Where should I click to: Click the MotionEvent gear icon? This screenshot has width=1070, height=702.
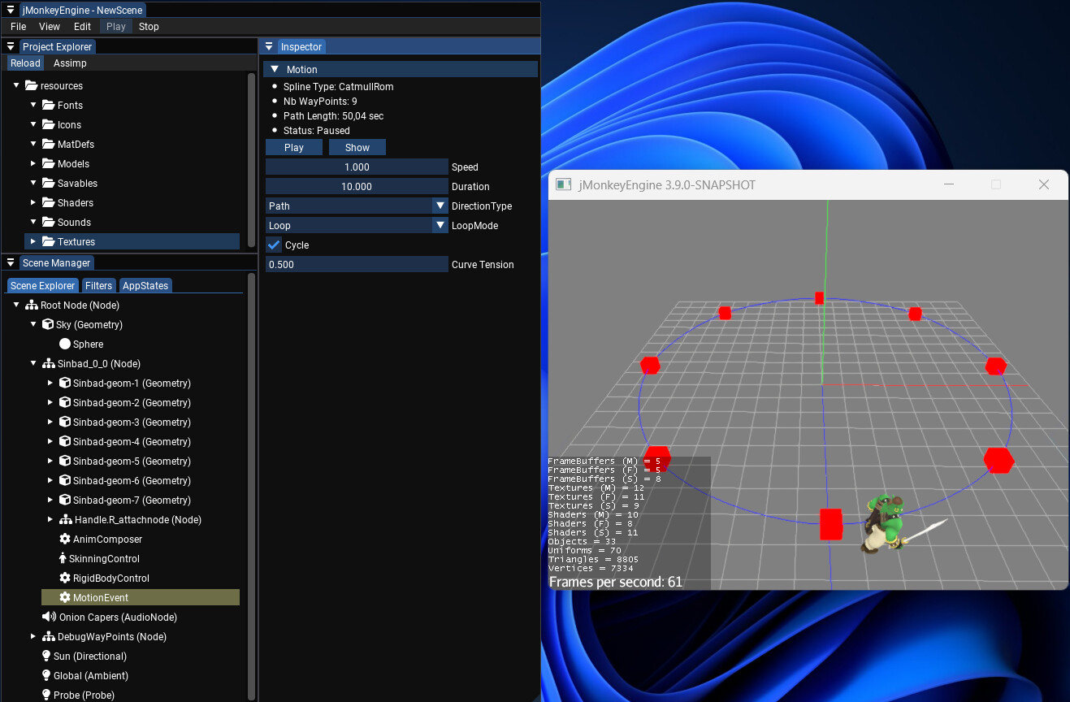point(65,598)
